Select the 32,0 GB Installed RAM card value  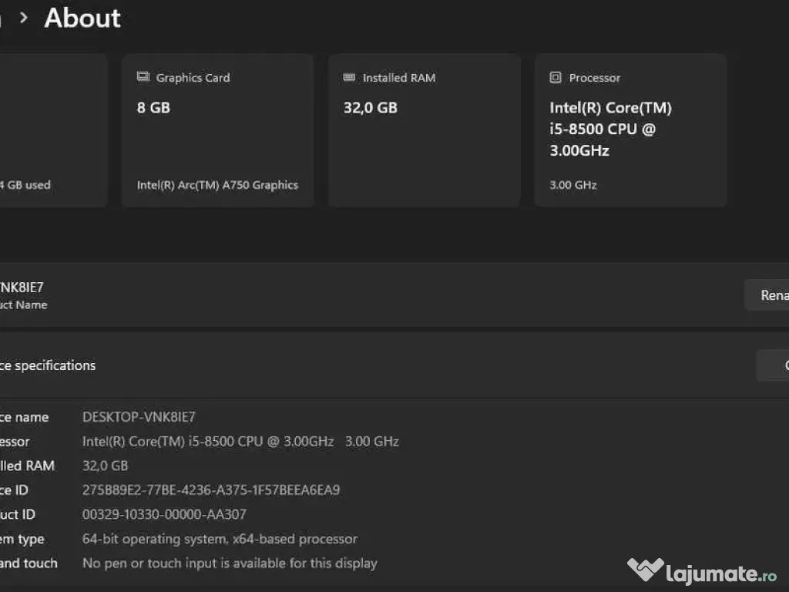click(x=371, y=108)
